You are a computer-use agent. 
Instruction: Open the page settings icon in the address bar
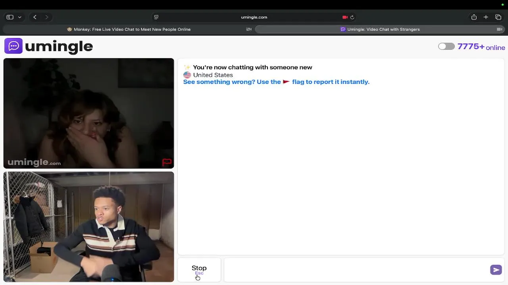click(x=156, y=17)
